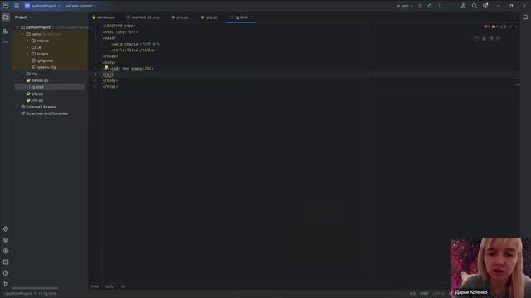Open the Services tool window

click(6, 251)
